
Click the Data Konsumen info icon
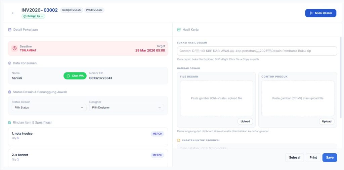point(10,63)
